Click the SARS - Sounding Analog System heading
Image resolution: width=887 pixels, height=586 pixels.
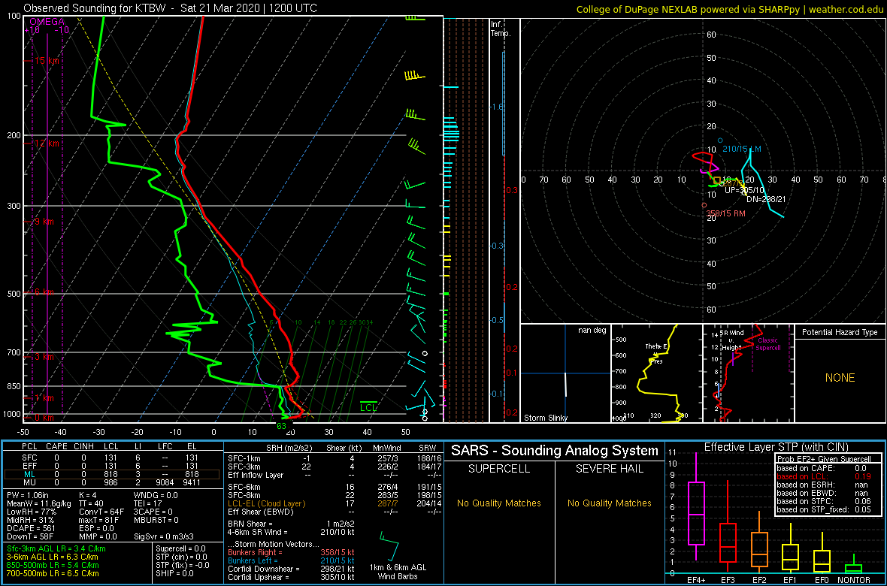[x=555, y=450]
